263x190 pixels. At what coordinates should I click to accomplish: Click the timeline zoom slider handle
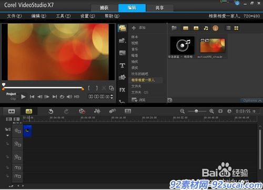pyautogui.click(x=196, y=111)
